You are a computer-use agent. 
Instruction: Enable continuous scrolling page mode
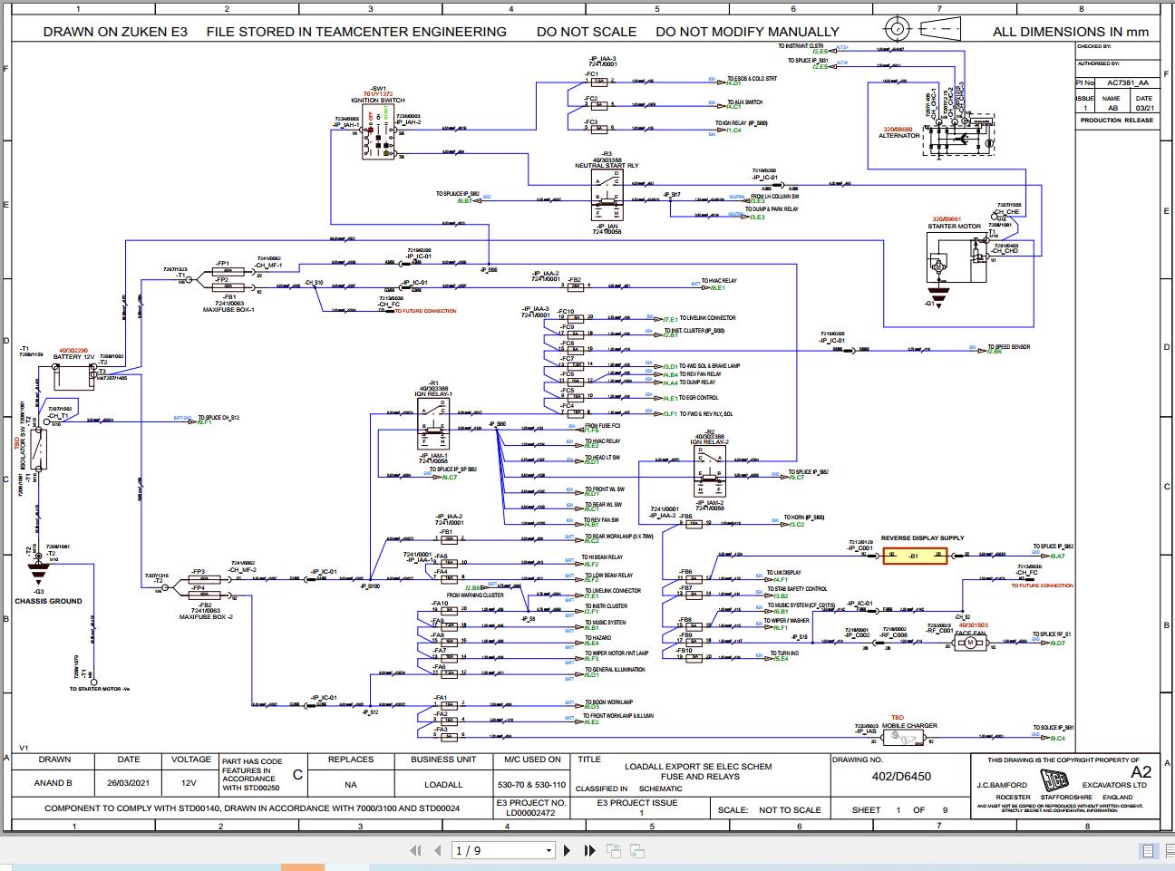coord(1167,850)
